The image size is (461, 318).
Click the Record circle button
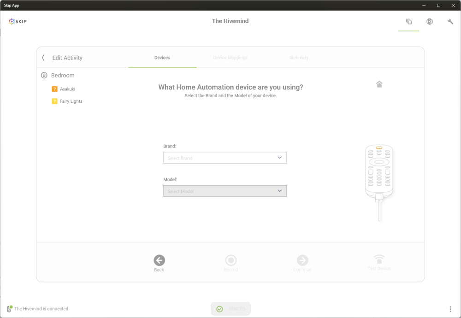tap(231, 260)
